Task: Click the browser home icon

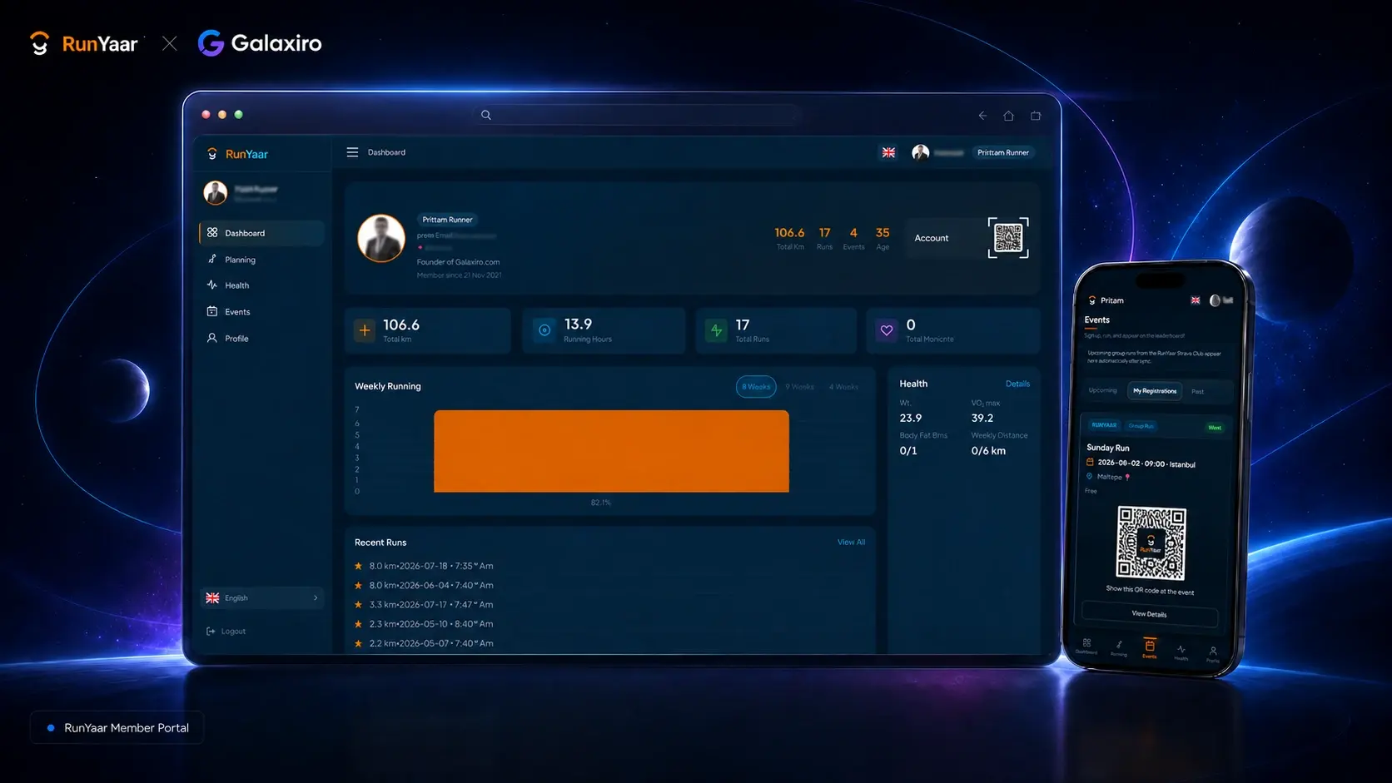Action: [x=1008, y=116]
